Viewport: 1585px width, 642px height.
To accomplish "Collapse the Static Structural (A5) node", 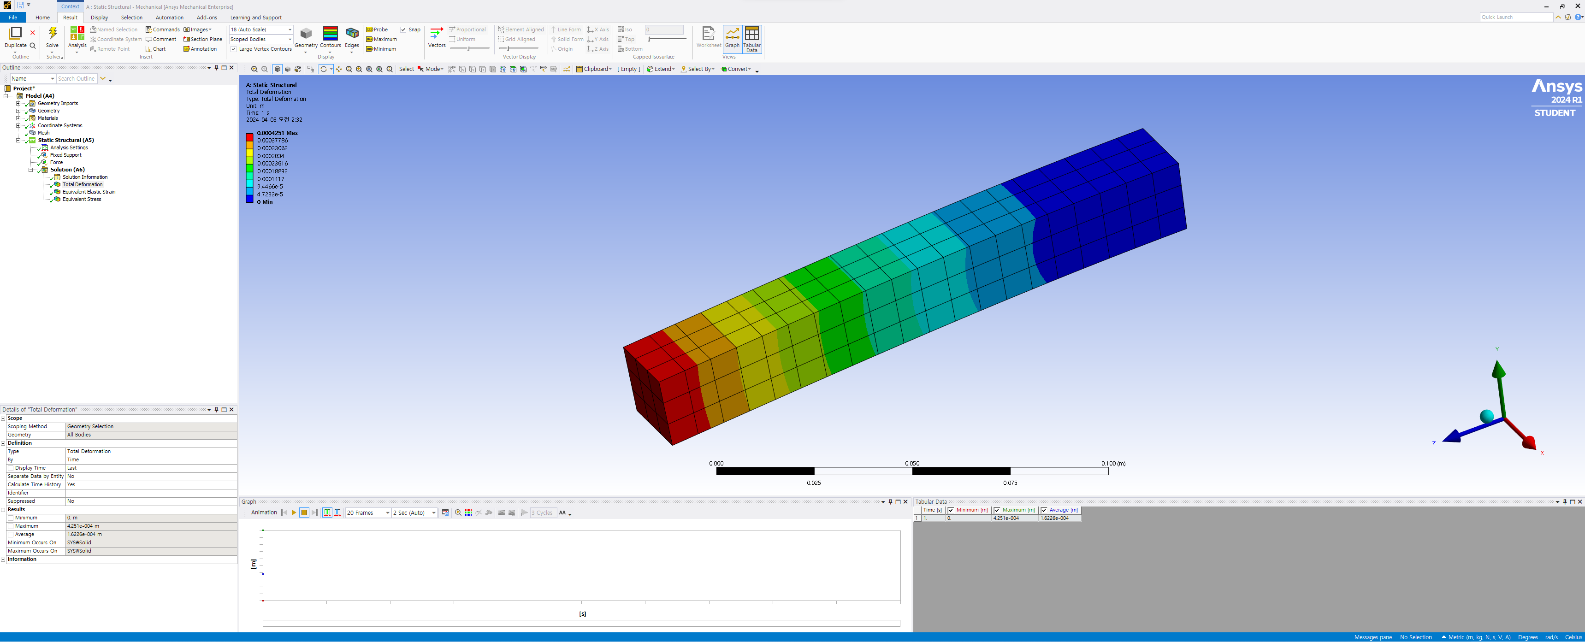I will coord(18,140).
